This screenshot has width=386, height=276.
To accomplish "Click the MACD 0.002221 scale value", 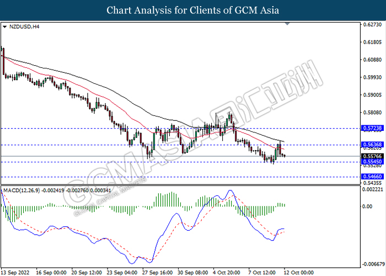I will (x=373, y=189).
